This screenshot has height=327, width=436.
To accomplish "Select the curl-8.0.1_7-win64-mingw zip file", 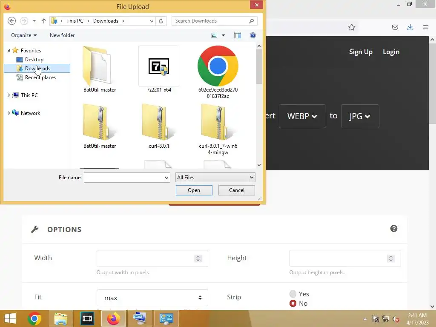I will tap(218, 129).
